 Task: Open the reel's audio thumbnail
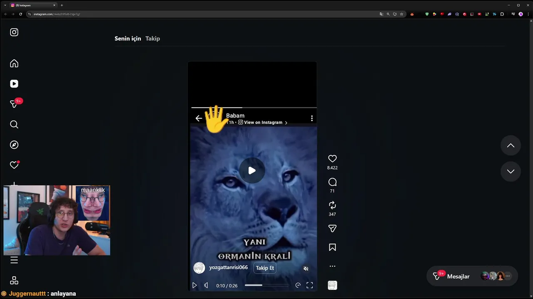click(332, 285)
